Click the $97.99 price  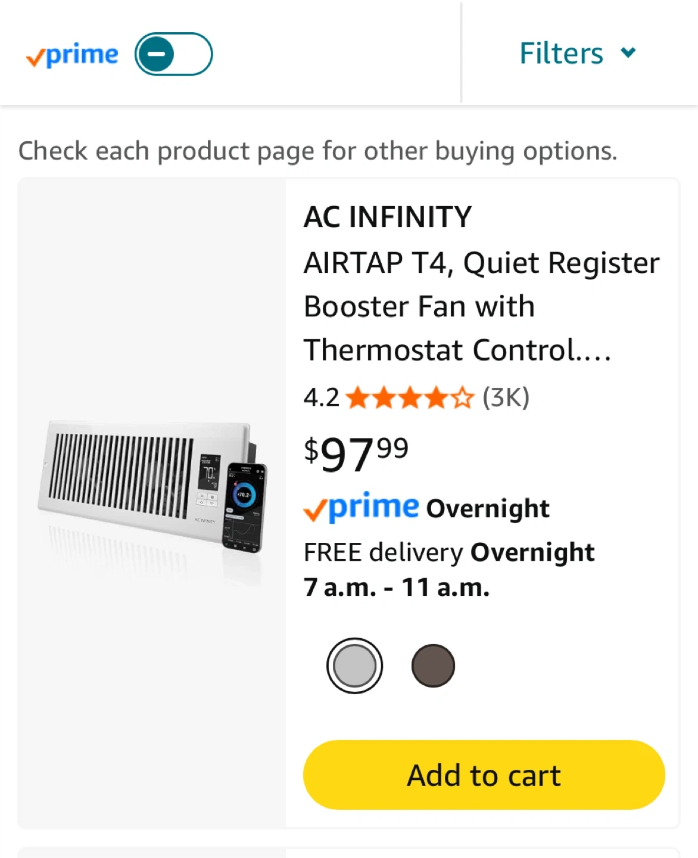[x=356, y=454]
